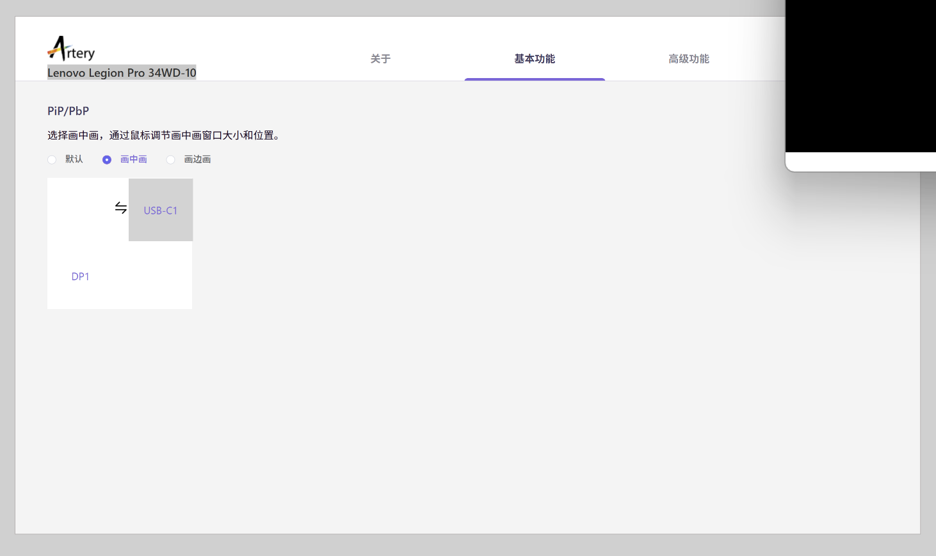Click the Lenovo Legion Pro 34WD-10 device name
The image size is (936, 556).
[x=122, y=73]
